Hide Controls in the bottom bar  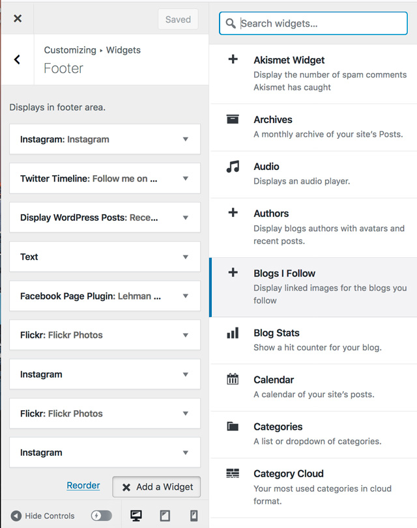click(43, 516)
